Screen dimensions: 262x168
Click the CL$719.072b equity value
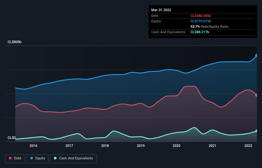(201, 21)
